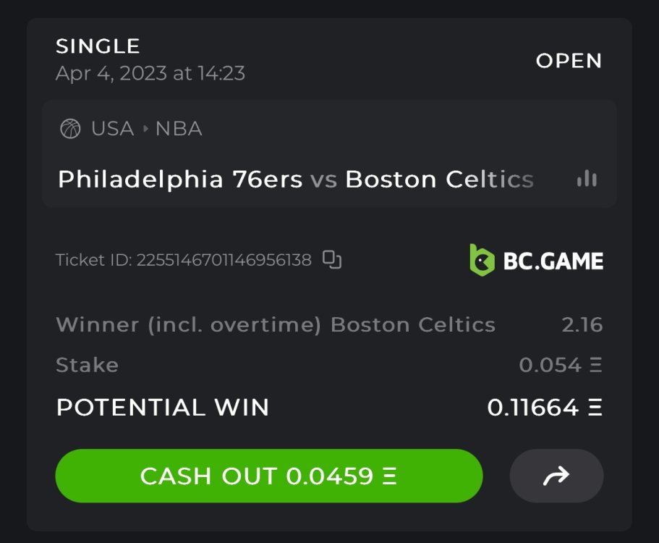Image resolution: width=659 pixels, height=543 pixels.
Task: Click the Winner (incl. overtime) Boston Celtics selection
Action: pos(275,324)
